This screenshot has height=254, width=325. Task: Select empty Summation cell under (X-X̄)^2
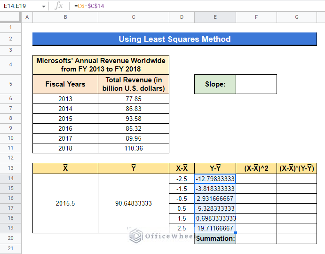256,238
